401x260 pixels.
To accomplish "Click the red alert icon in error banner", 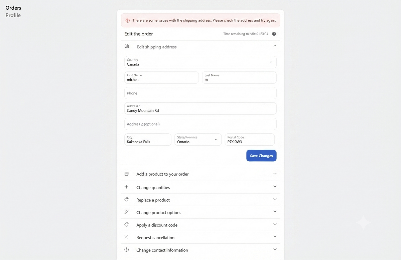I will [127, 21].
